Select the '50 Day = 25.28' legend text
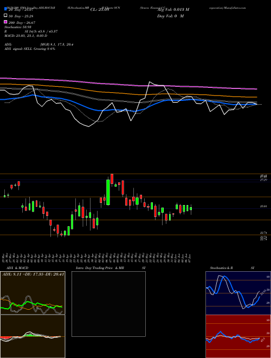This screenshot has height=358, width=271. click(x=21, y=16)
